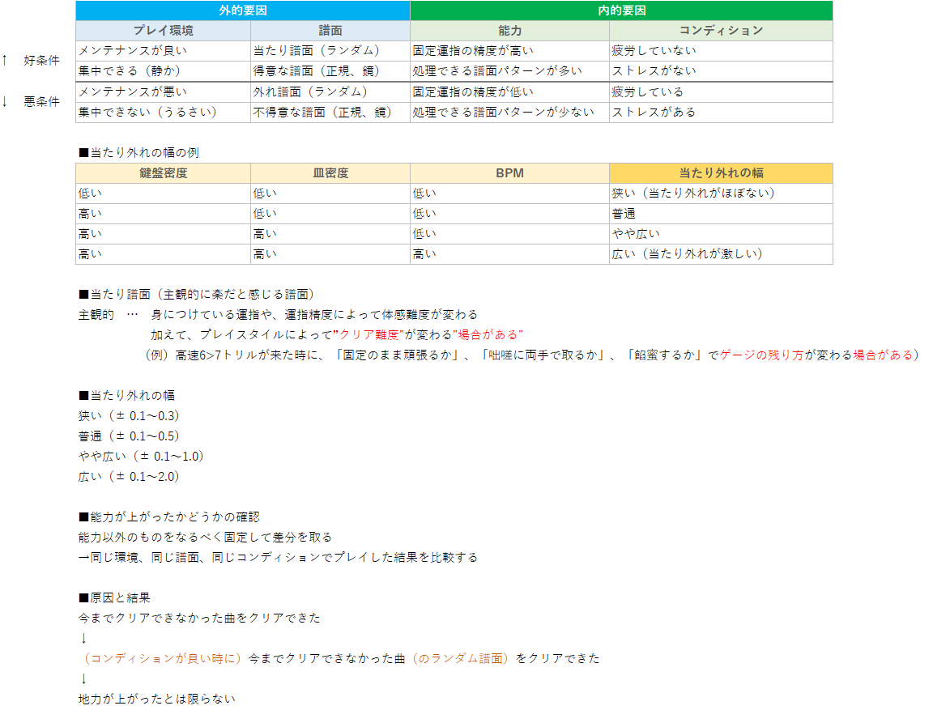Click the cell 処理できる譜面パターンが多い

509,71
